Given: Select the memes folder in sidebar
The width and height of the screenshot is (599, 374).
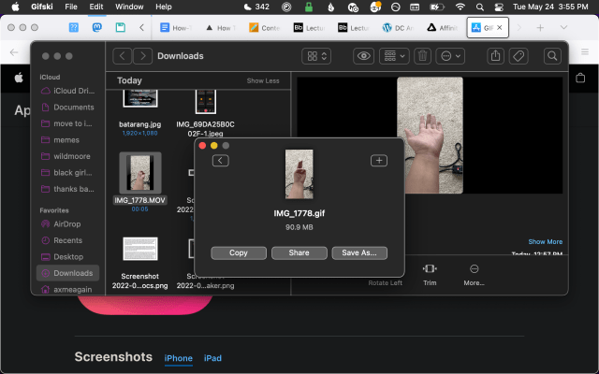Looking at the screenshot, I should point(68,140).
